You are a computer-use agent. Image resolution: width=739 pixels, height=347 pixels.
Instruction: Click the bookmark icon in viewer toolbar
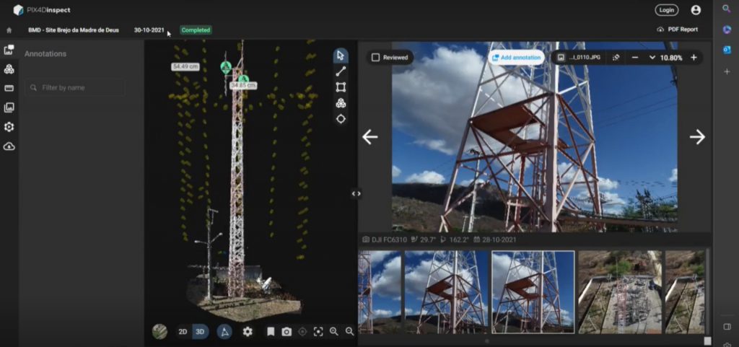pos(271,331)
